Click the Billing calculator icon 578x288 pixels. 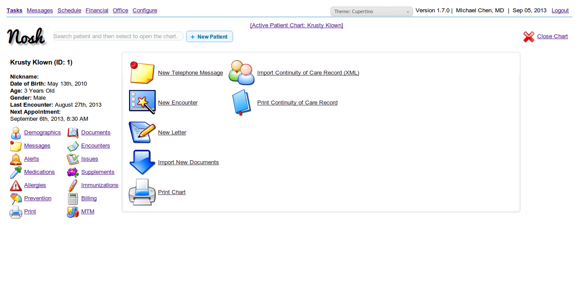[73, 199]
